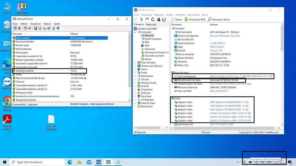Open the nirsoft.net link in status bar
Viewport: 296px width, 166px height.
102,104
